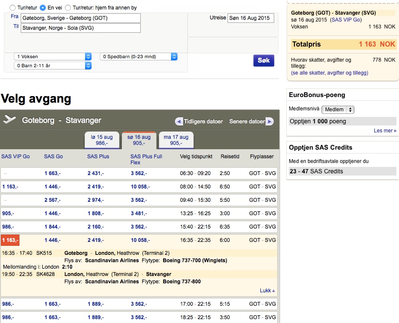Choose Tur/retur: hjem fra annen by
Screen dimensions: 399x323
(68, 8)
